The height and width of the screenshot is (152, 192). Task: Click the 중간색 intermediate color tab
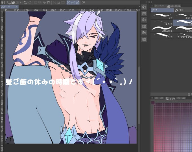[x=170, y=99]
